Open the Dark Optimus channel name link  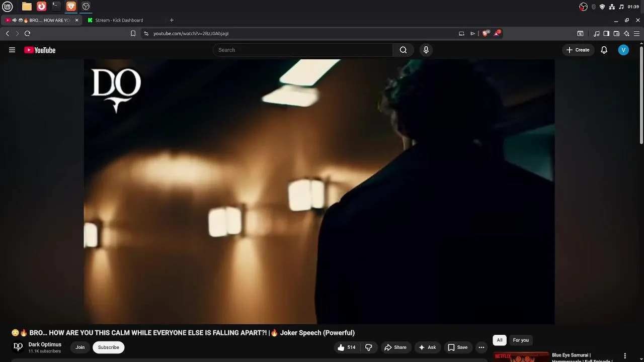tap(45, 344)
